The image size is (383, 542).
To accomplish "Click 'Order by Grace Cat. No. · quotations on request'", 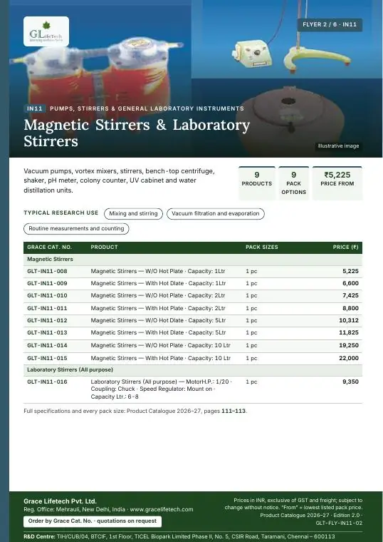I will (93, 521).
